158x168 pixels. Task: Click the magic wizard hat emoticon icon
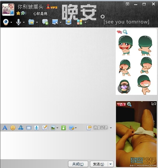click(21, 128)
